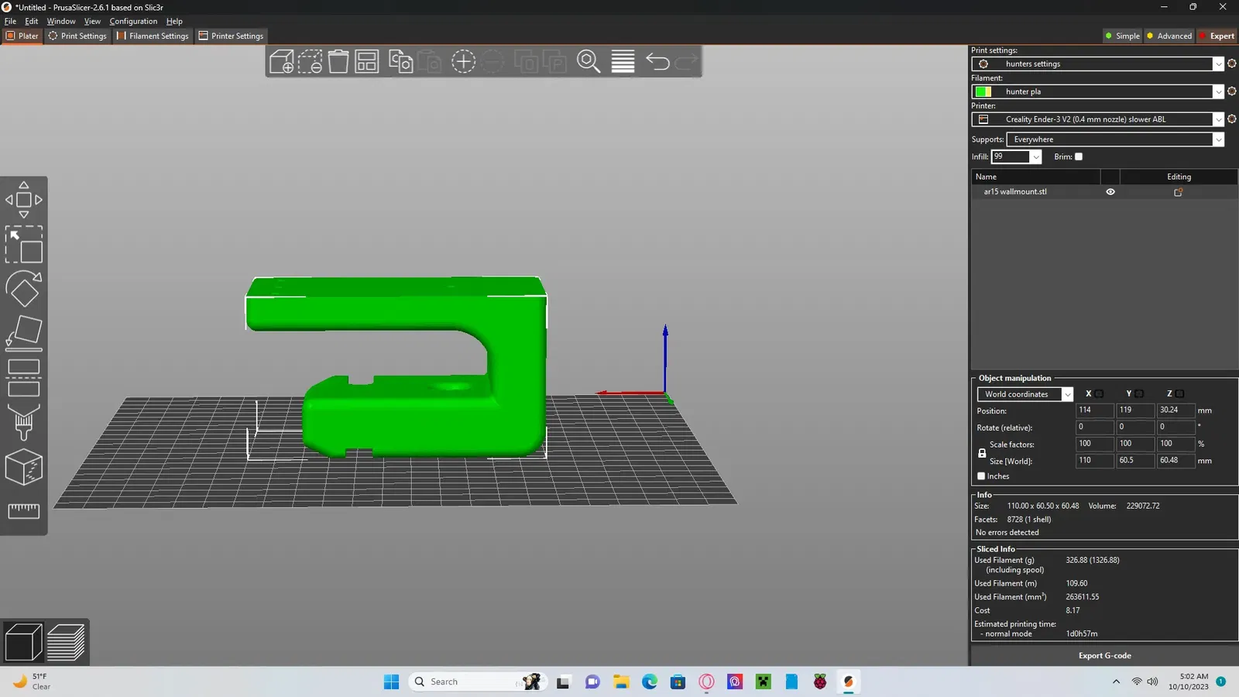This screenshot has height=697, width=1239.
Task: Select the Paint-on supports tool
Action: tap(24, 422)
